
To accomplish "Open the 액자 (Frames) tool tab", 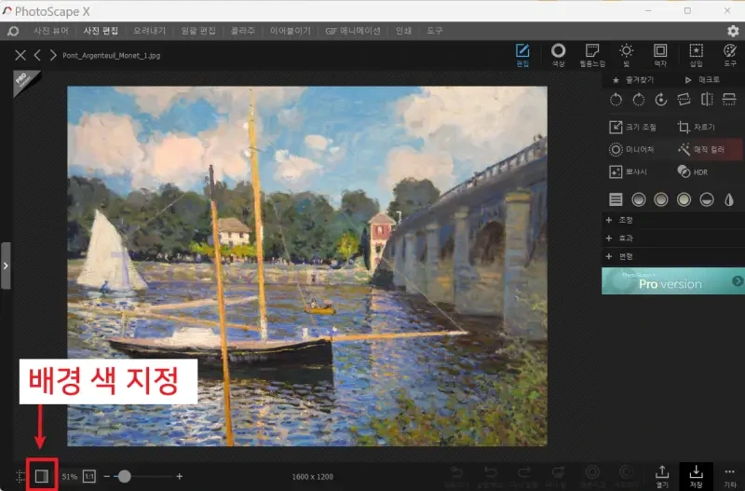I will [660, 55].
